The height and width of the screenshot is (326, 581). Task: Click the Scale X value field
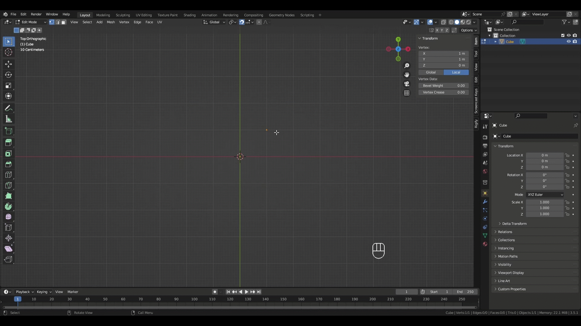(545, 202)
